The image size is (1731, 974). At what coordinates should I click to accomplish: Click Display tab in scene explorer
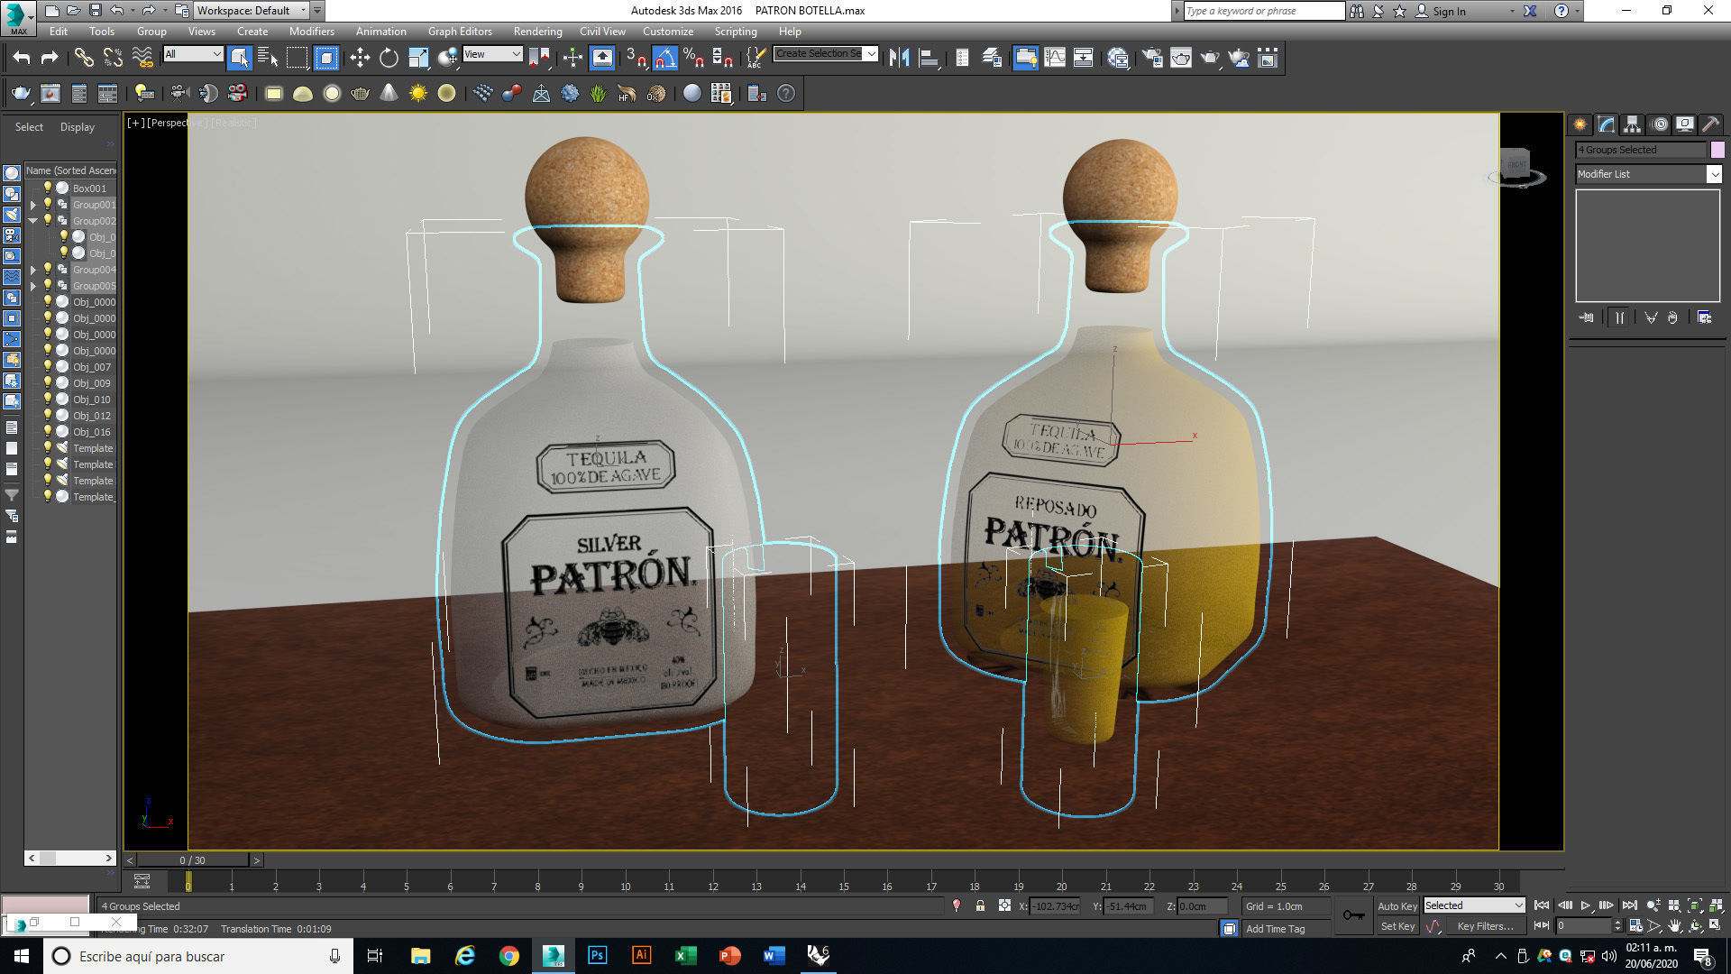click(x=77, y=127)
